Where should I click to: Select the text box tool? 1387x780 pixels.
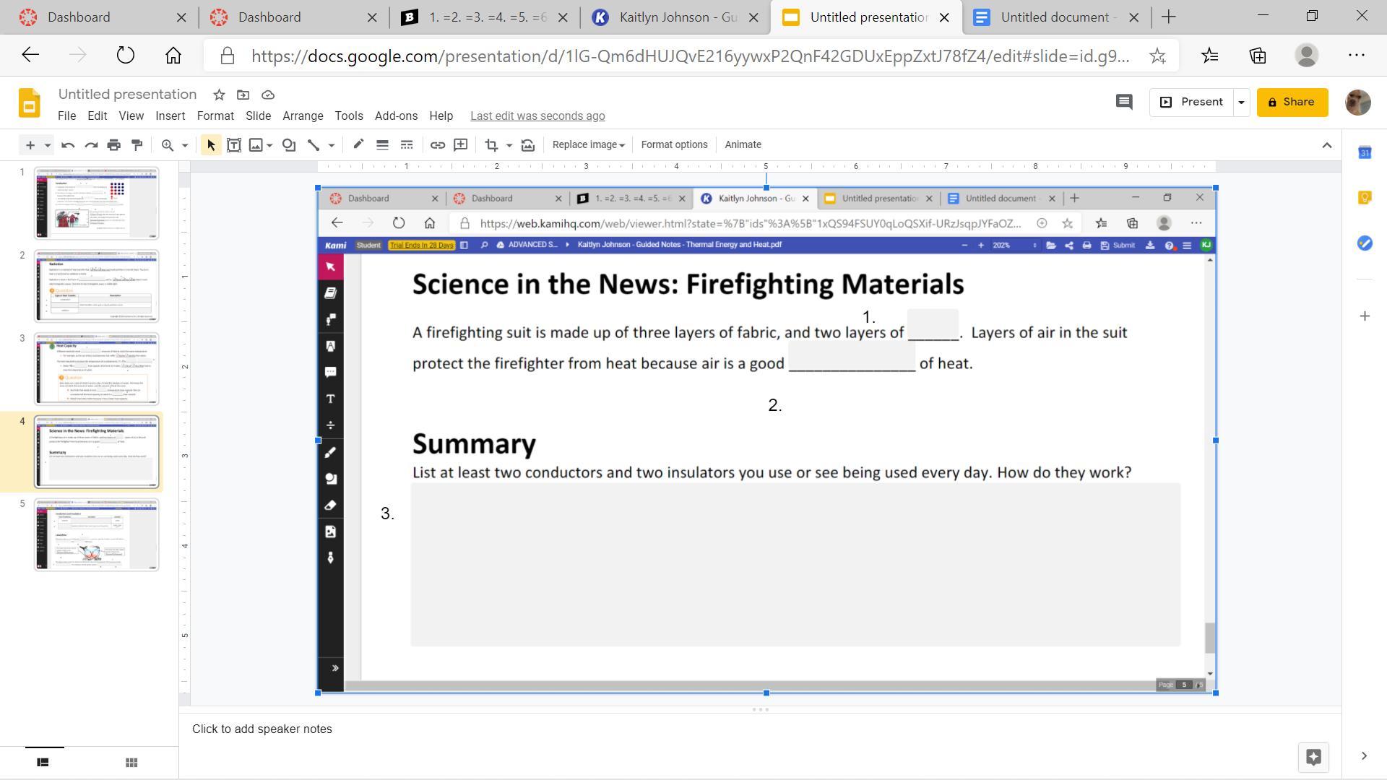[x=234, y=145]
